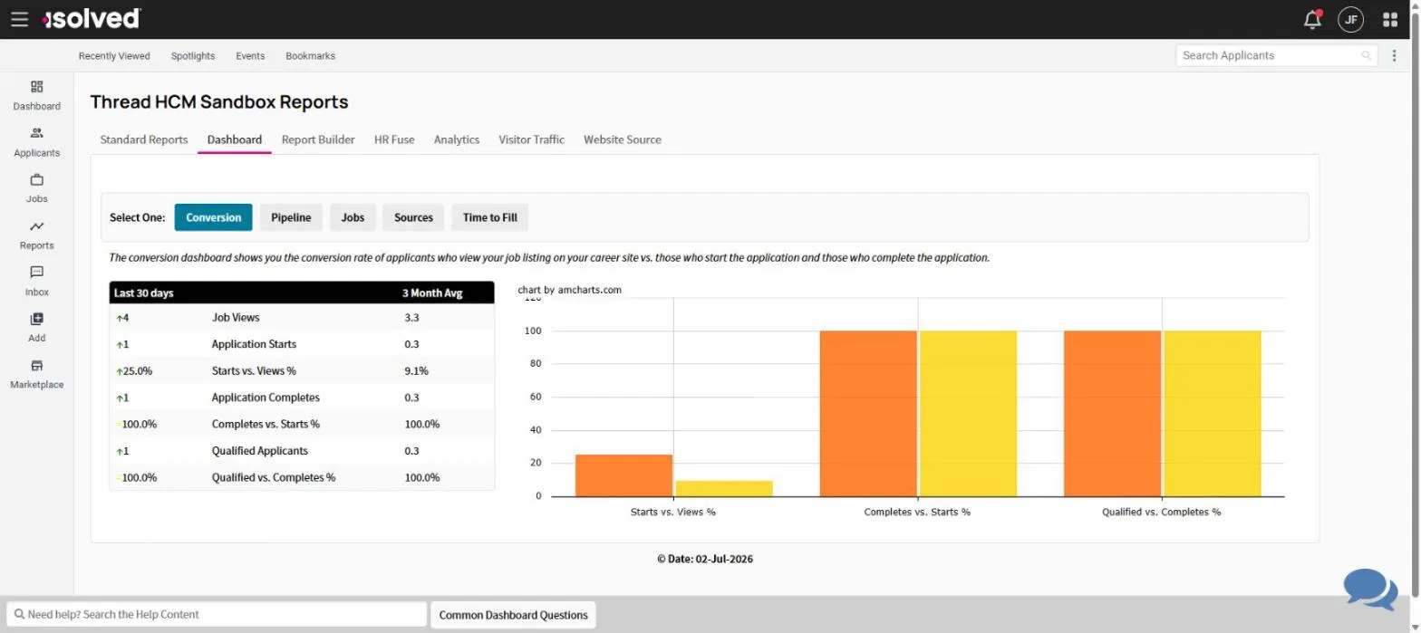Click the orange Completes vs. Starts bar

(868, 413)
